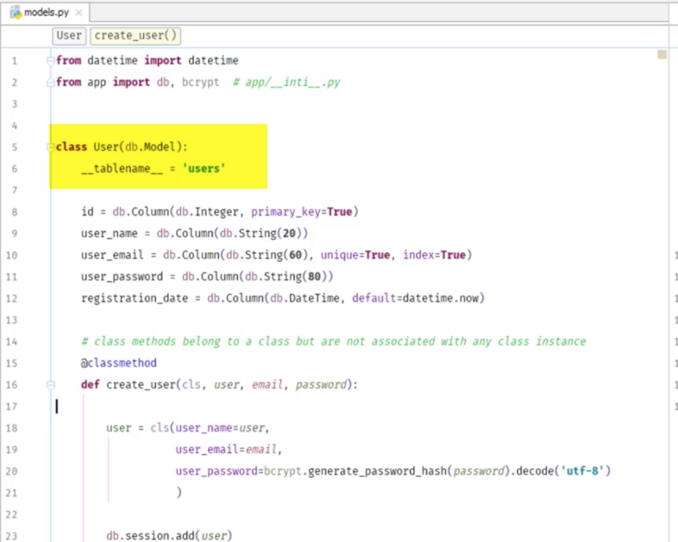Close the models.py tab
Viewport: 678px width, 542px height.
(x=79, y=13)
